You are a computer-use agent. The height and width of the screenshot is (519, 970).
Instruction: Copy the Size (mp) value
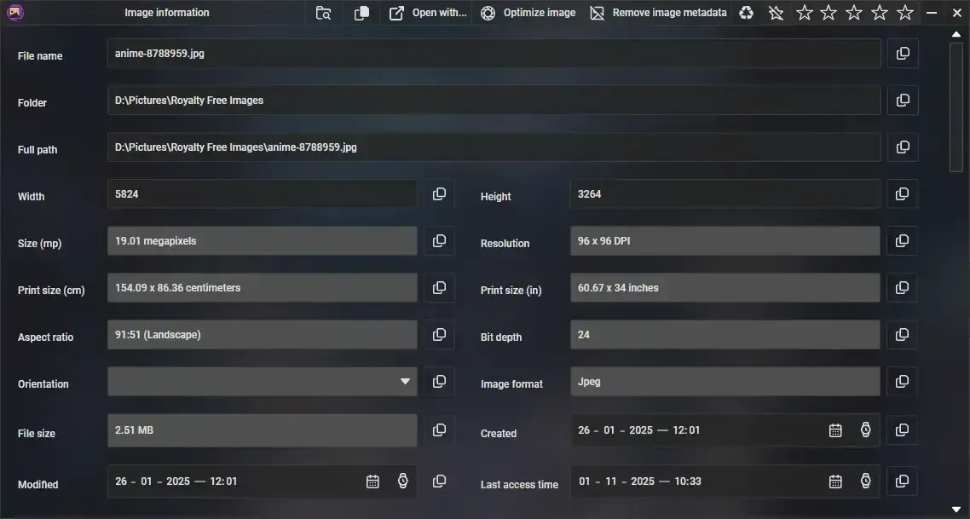coord(439,240)
